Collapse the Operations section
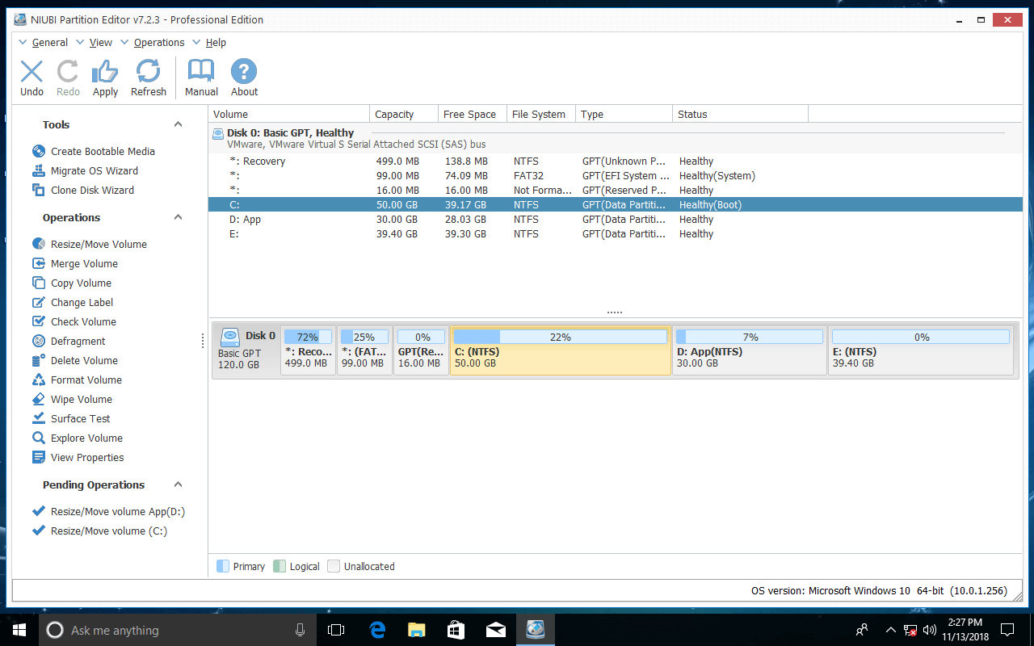 coord(178,217)
